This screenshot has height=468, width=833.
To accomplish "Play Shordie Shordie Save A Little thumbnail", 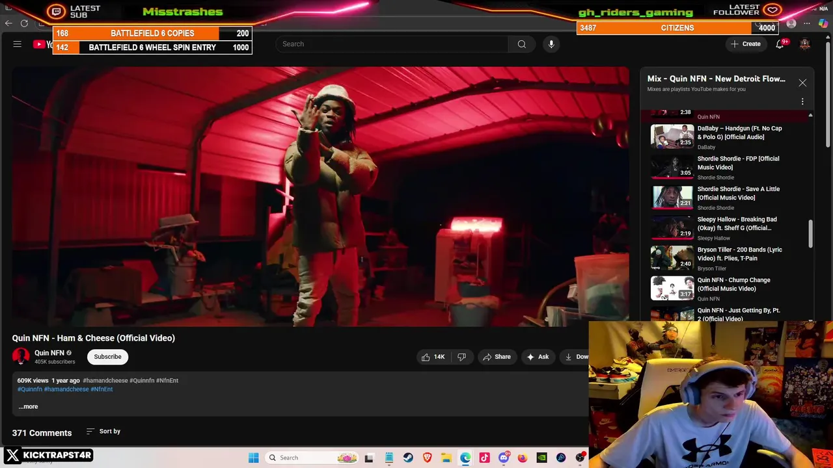I will (672, 197).
